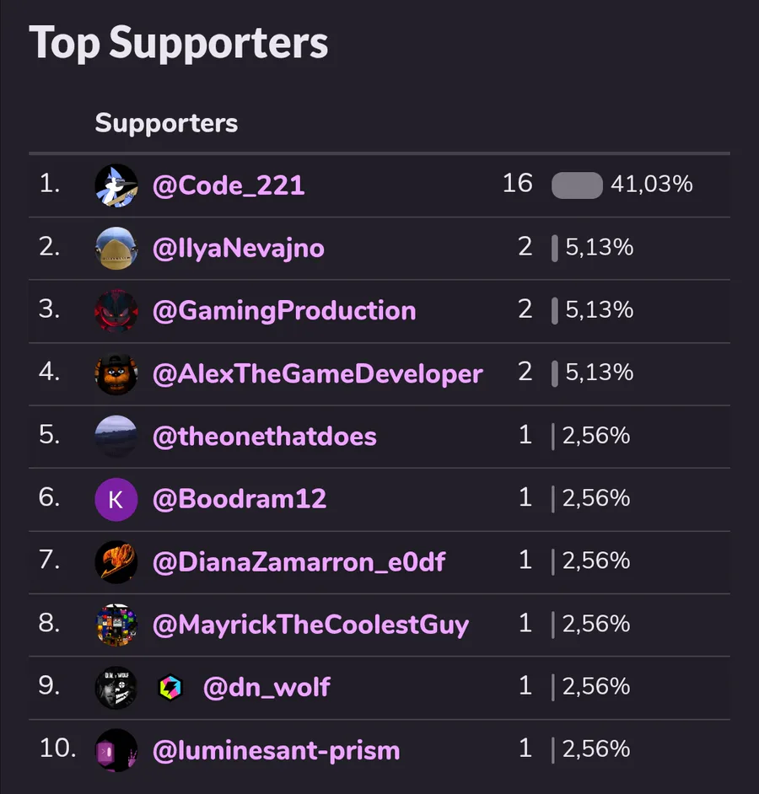
Task: Click the hexagon badge next to dn_wolf
Action: click(x=170, y=688)
